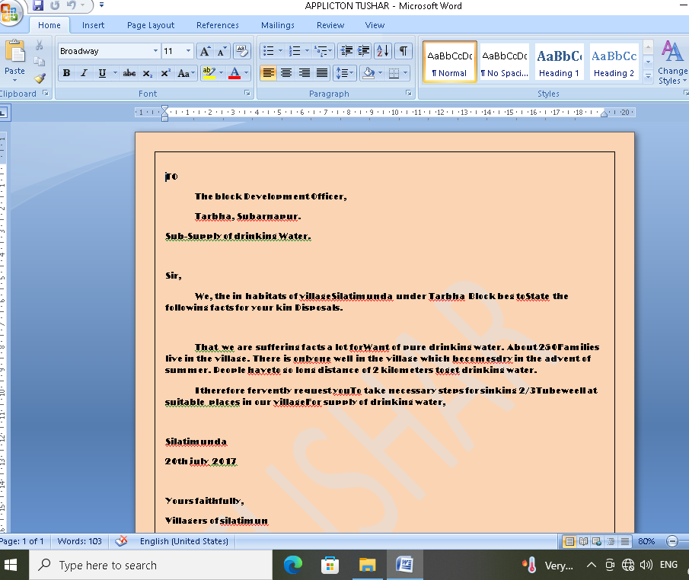
Task: Click the red Font Color button
Action: click(x=234, y=73)
